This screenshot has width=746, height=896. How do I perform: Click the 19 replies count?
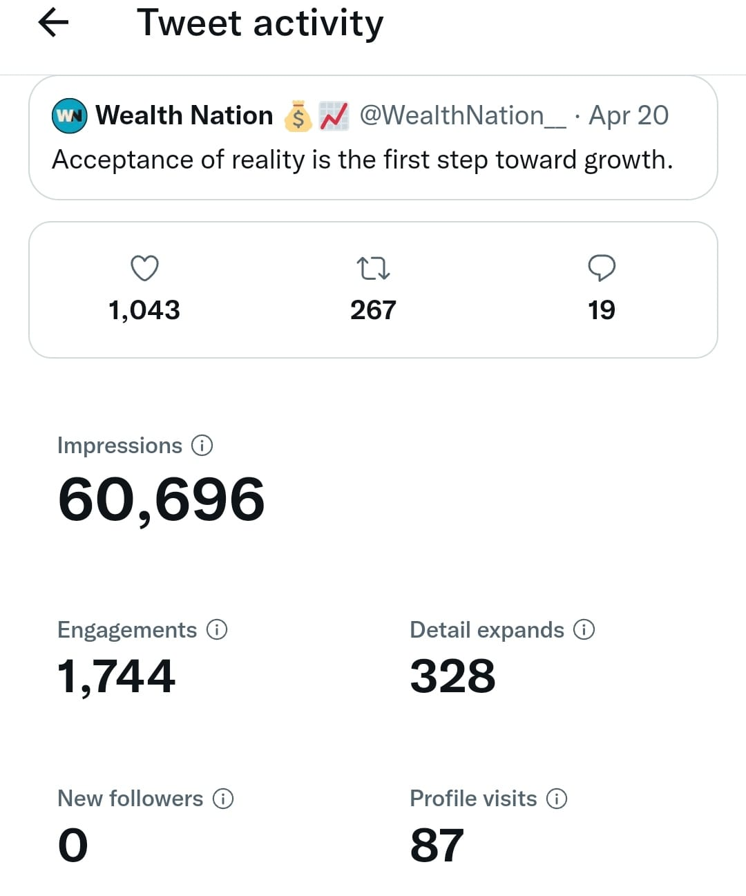tap(601, 310)
